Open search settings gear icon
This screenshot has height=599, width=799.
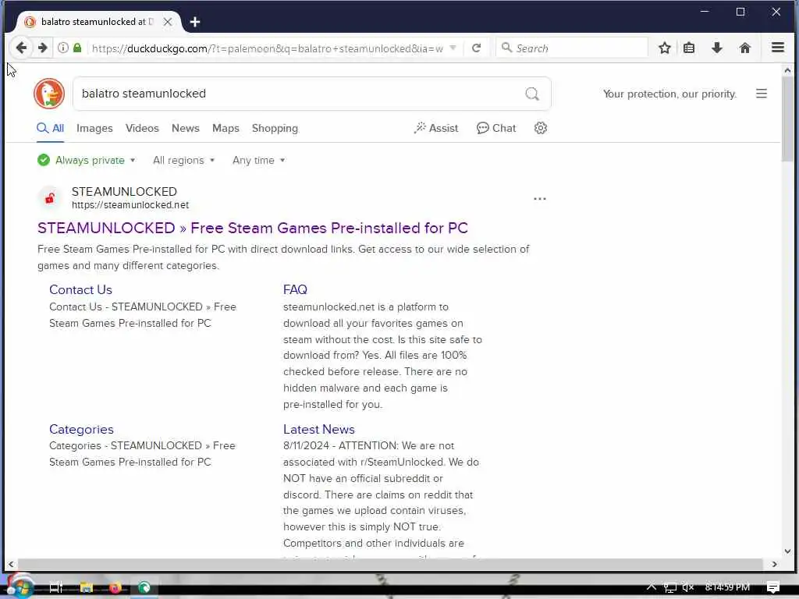pos(541,128)
